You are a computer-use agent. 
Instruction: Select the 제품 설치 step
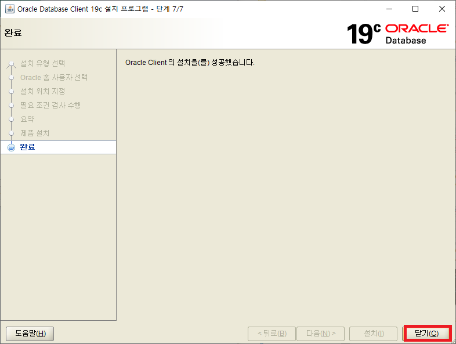[x=35, y=133]
